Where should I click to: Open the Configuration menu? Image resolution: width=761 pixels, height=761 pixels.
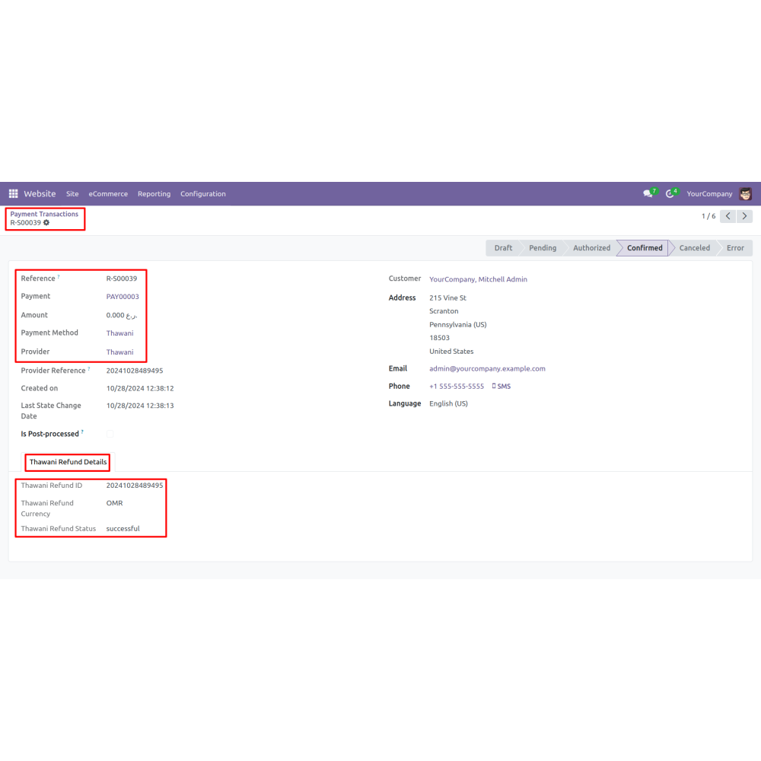point(203,193)
